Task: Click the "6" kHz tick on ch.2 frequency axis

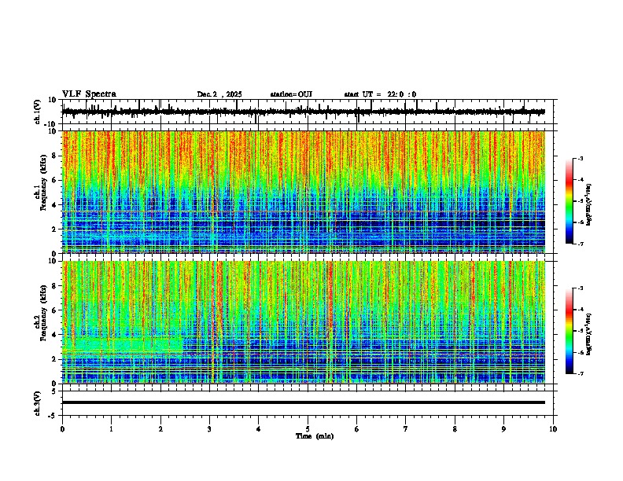Action: [x=54, y=310]
